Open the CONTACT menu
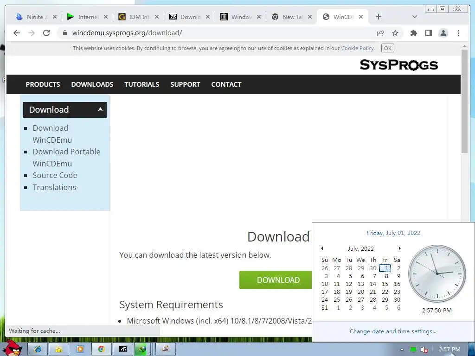Image resolution: width=475 pixels, height=356 pixels. coord(226,84)
